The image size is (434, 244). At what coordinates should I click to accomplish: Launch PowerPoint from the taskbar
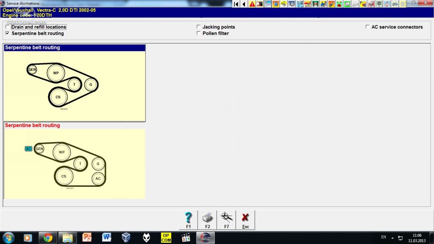[87, 238]
